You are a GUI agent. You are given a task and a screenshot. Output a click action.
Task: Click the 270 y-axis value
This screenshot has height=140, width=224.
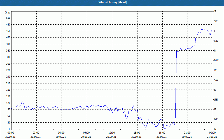coord(8,70)
